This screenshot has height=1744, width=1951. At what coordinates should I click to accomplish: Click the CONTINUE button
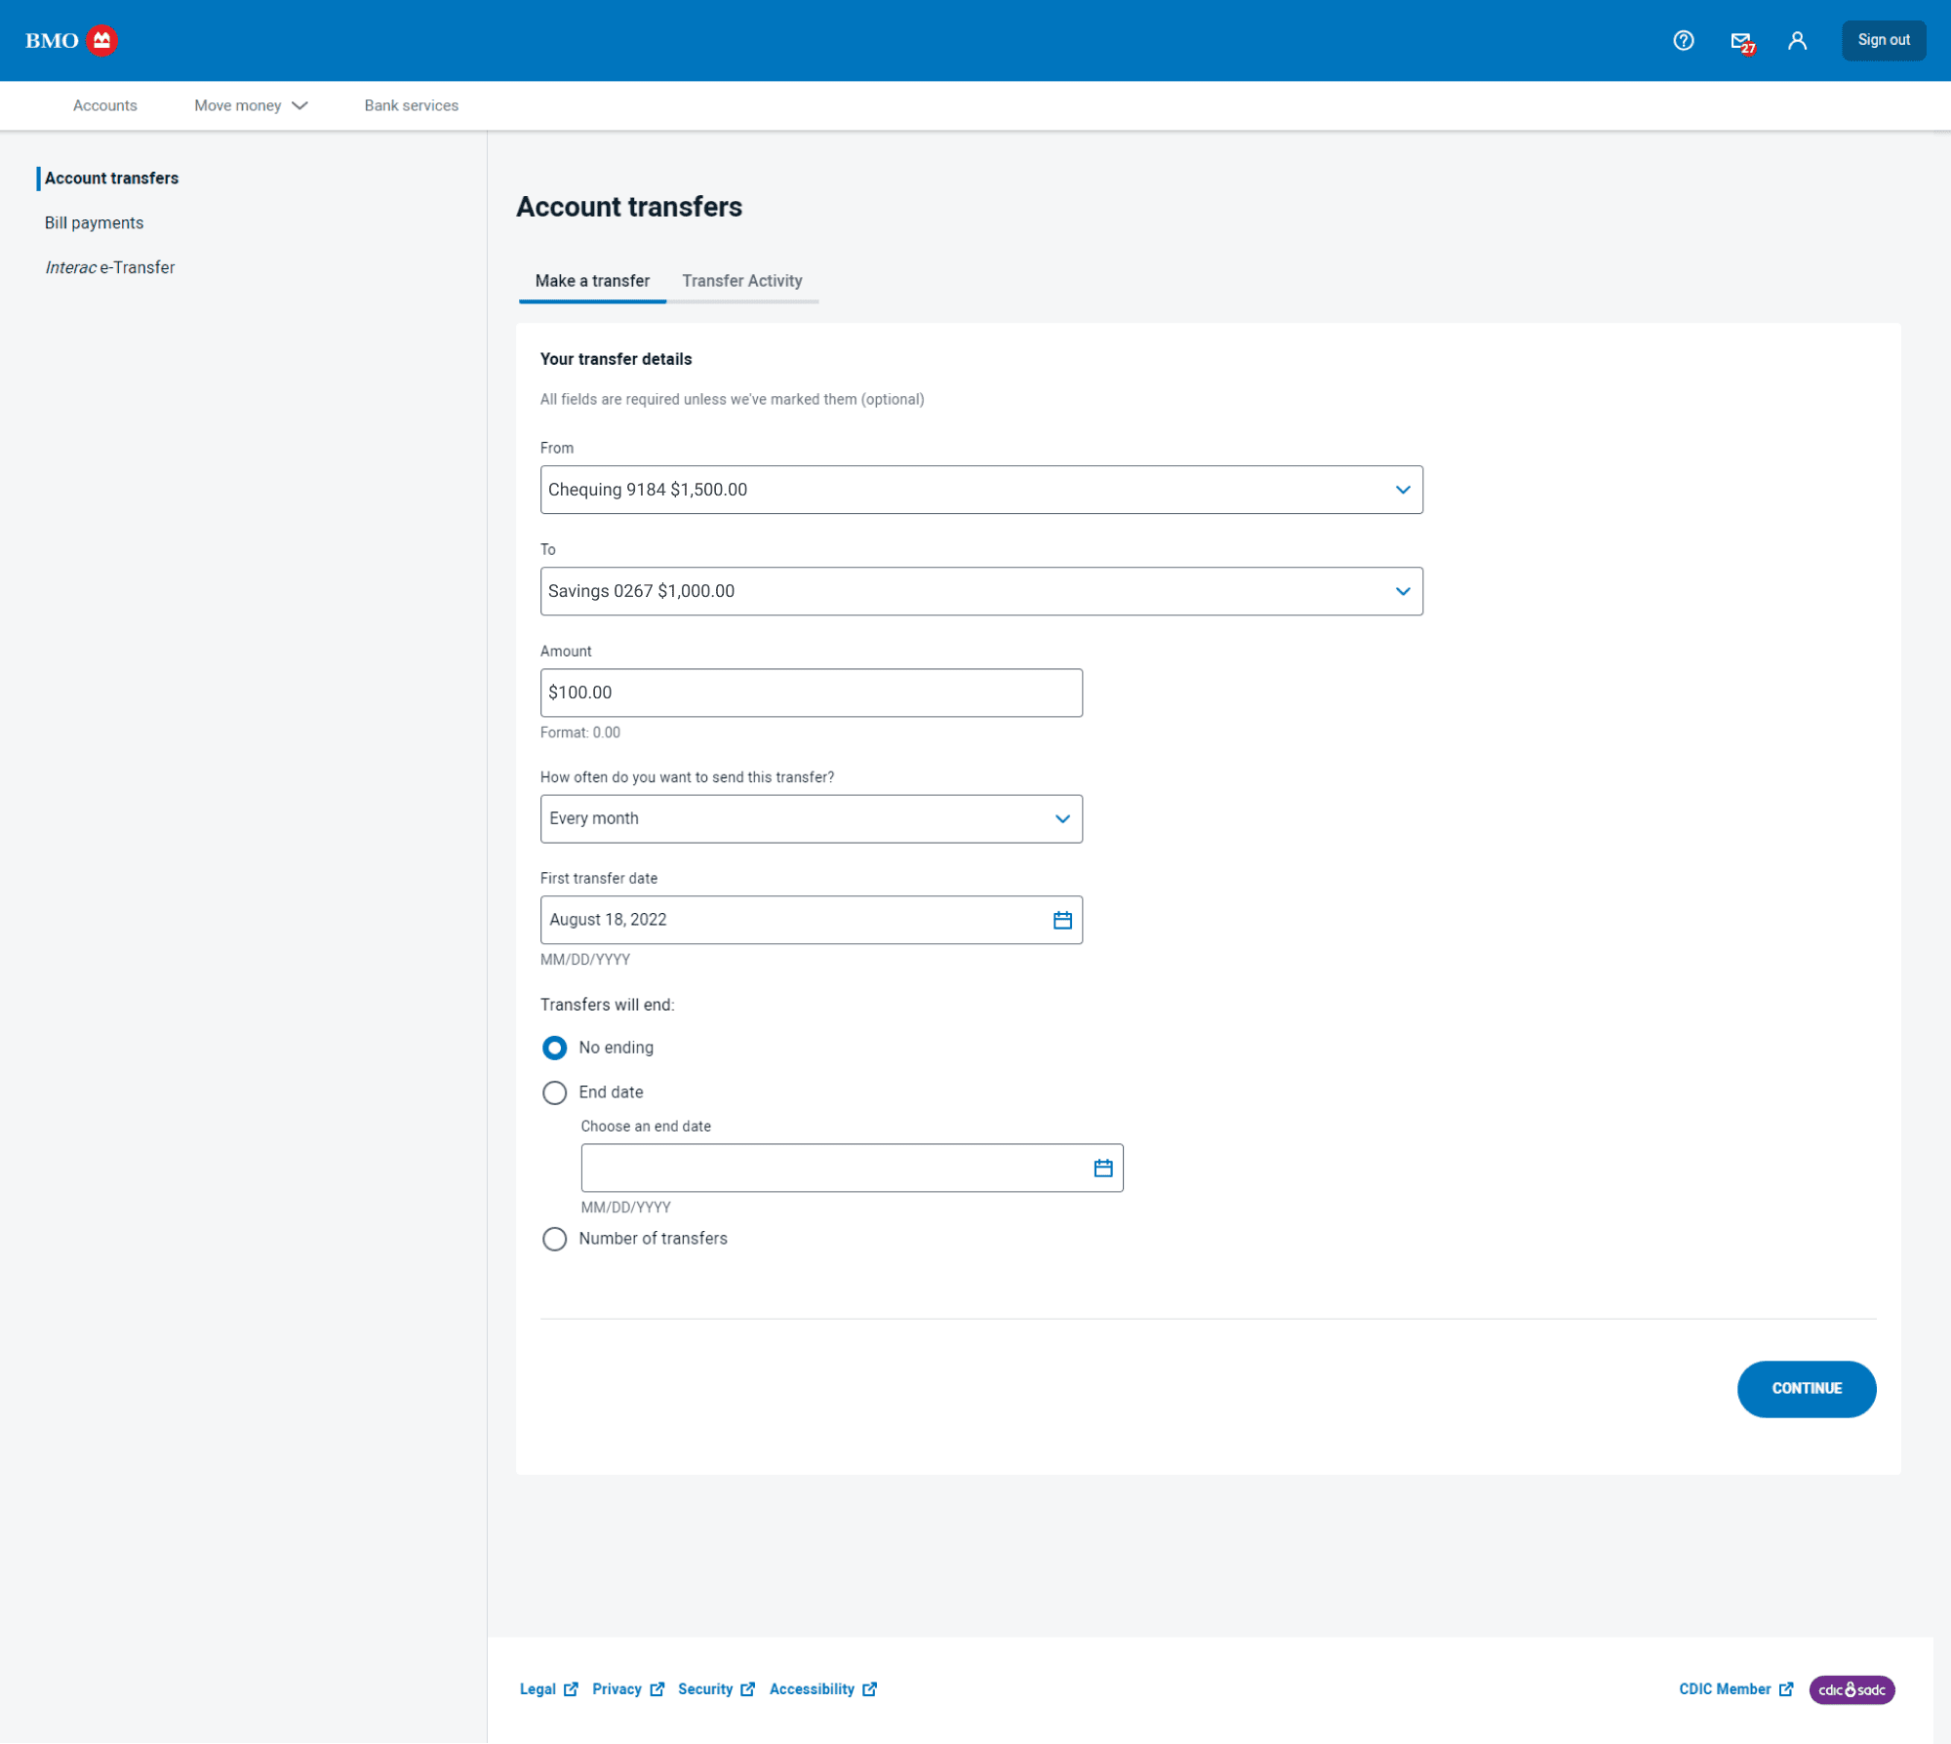[1807, 1389]
